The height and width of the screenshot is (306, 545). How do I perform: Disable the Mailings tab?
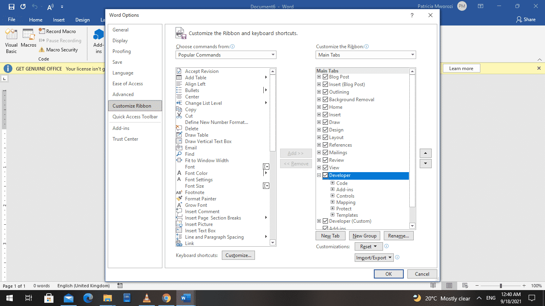pos(325,152)
